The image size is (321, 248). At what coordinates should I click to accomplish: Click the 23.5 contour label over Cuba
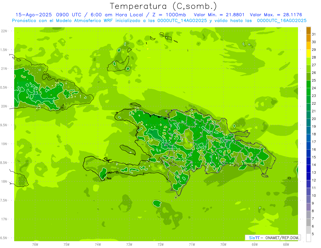click(37, 93)
